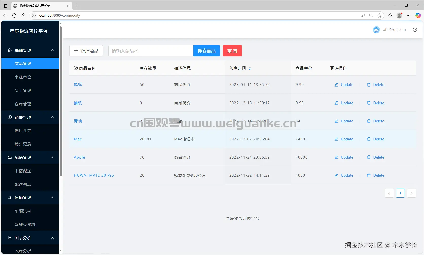Open the 青柚 product link
This screenshot has width=424, height=255.
[78, 121]
